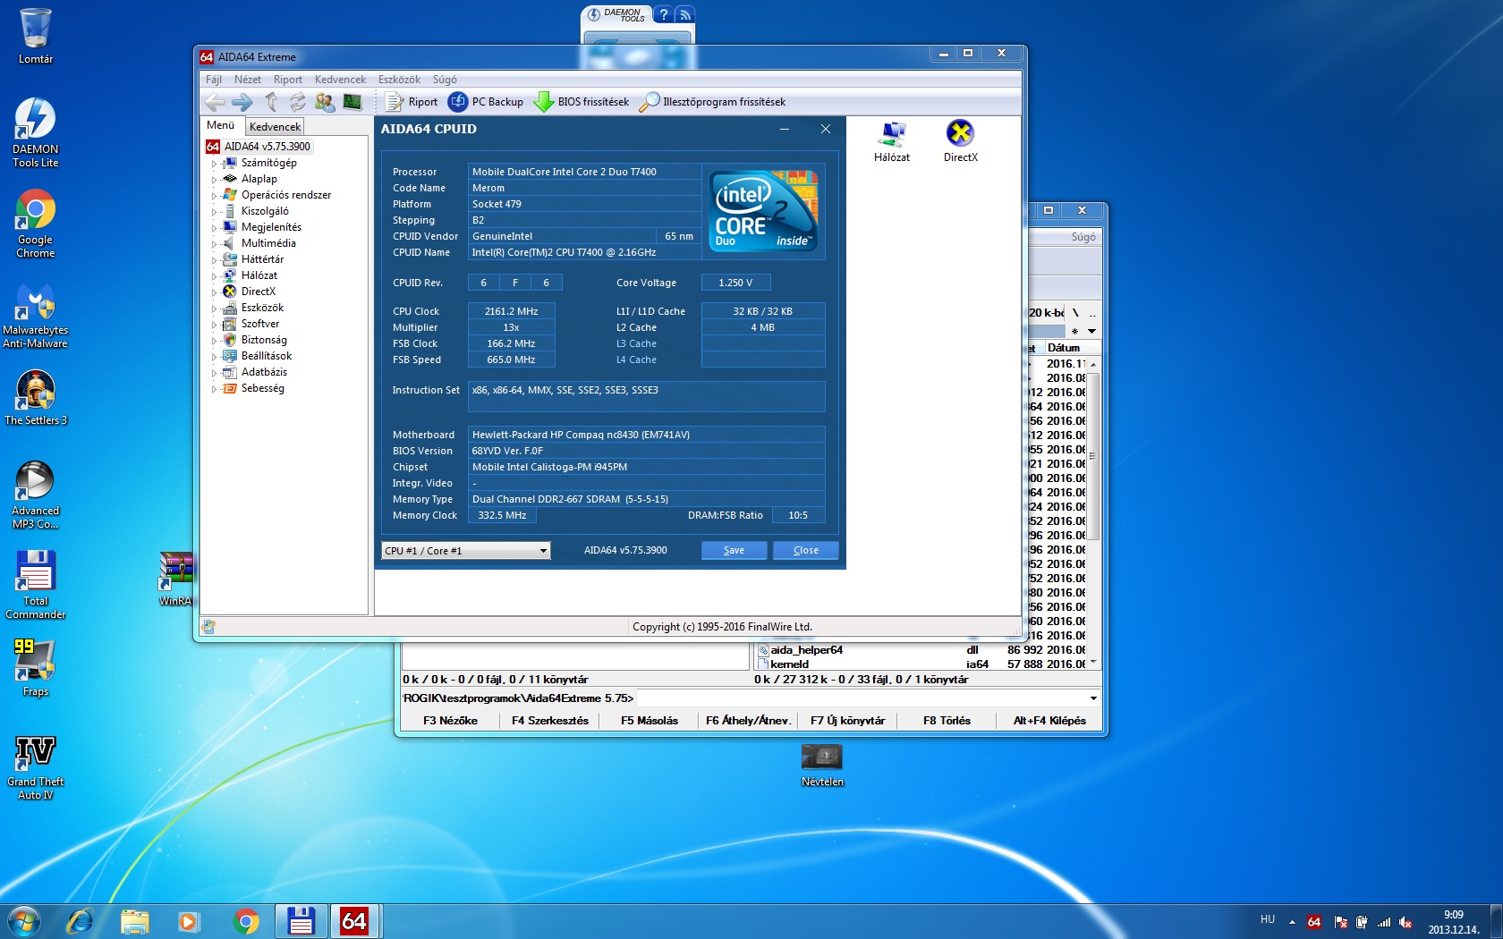Click Close button in CPUID dialog
This screenshot has width=1503, height=939.
tap(805, 551)
